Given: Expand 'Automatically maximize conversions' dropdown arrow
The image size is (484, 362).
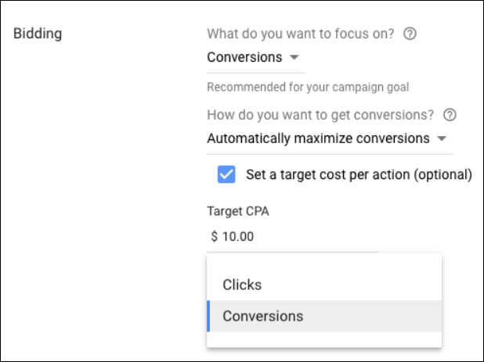Looking at the screenshot, I should (442, 138).
